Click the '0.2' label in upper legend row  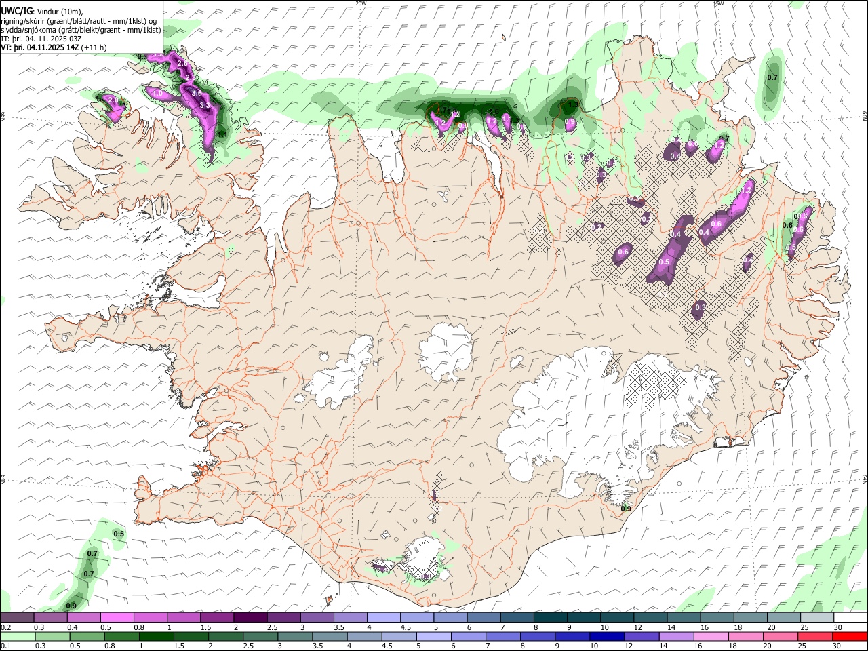point(5,627)
